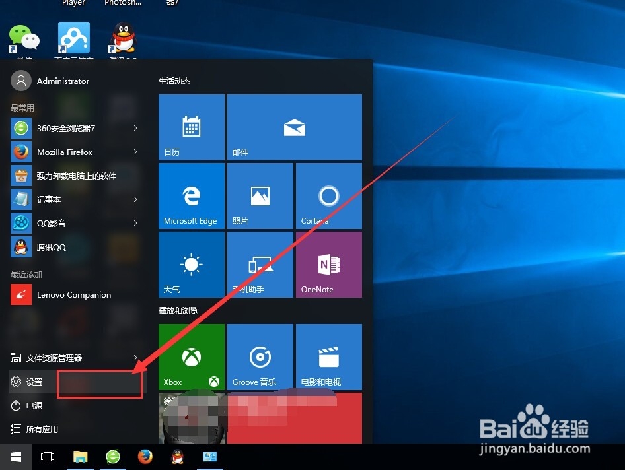Open the 电源 power menu

(32, 405)
